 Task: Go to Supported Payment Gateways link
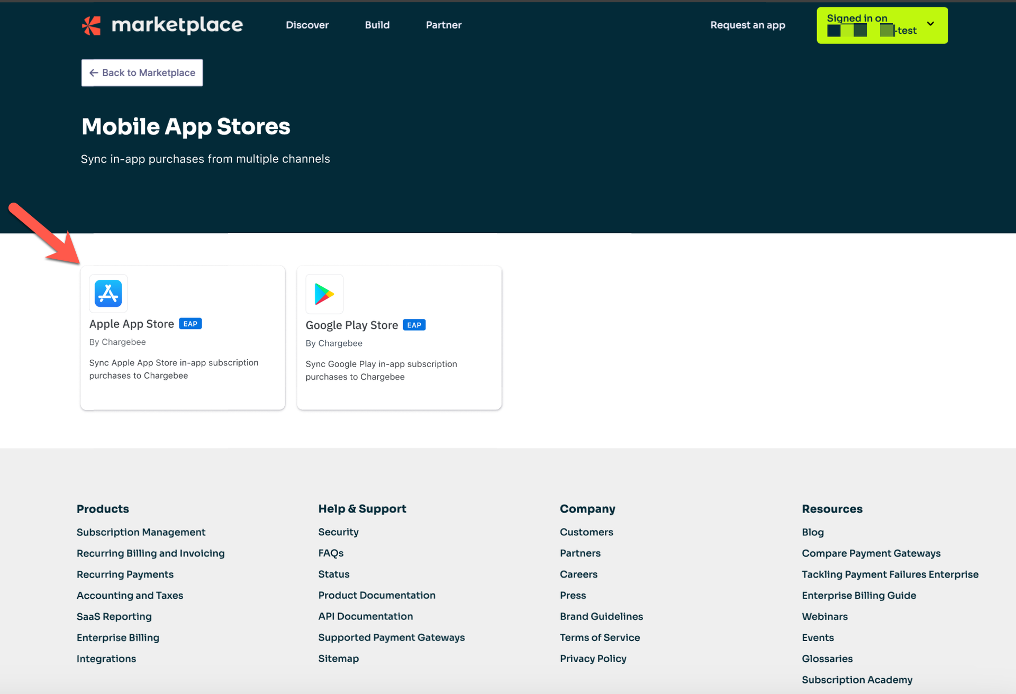coord(391,637)
